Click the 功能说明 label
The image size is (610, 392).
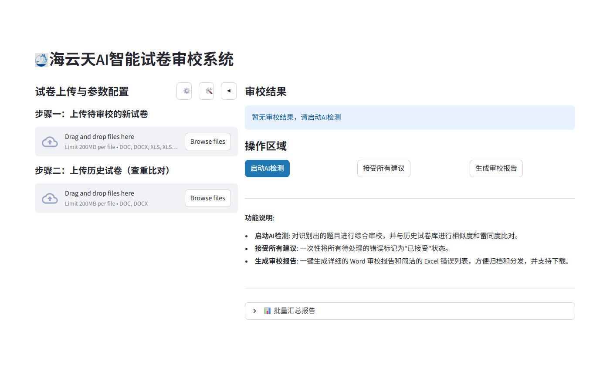pyautogui.click(x=260, y=218)
